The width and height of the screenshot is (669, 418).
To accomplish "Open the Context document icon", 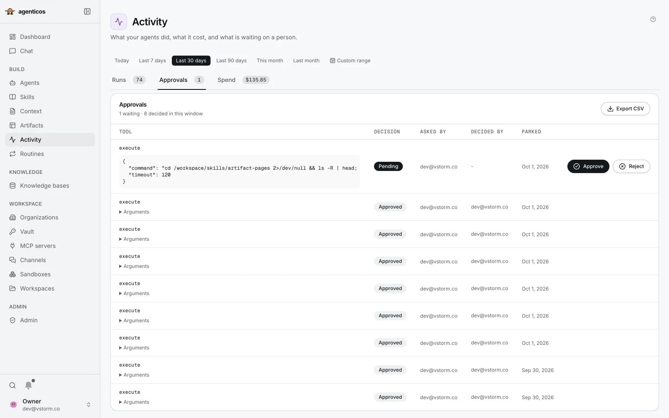I will coord(13,111).
